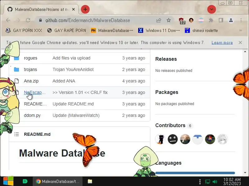Viewport: 249px width, 186px height.
Task: View the Added ANA commit
Action: (64, 81)
